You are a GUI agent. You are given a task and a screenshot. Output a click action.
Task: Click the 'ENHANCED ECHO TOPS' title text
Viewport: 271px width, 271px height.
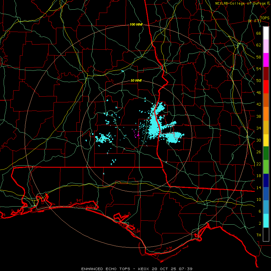click(106, 269)
